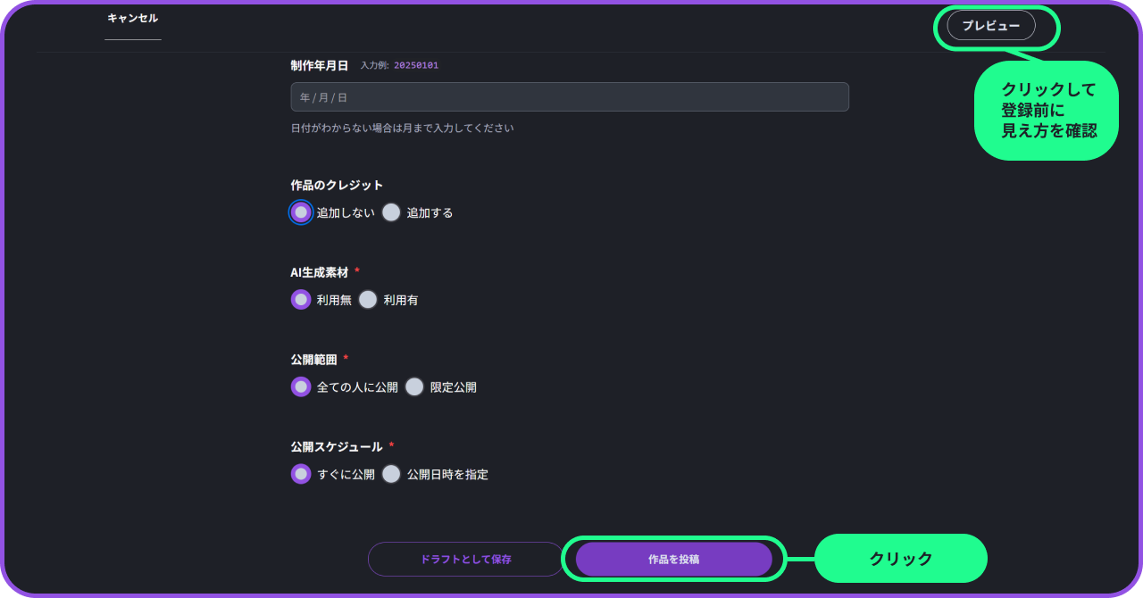Click the 作品のクレジット section heading

(337, 185)
